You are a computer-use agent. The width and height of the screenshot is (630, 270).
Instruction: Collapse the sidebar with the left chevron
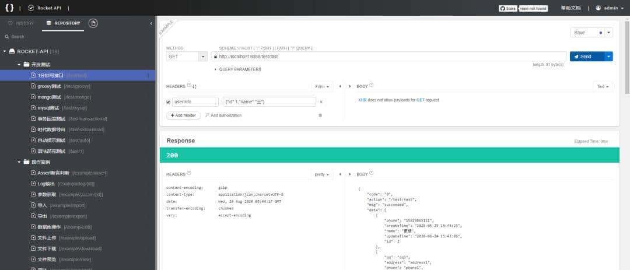[151, 23]
